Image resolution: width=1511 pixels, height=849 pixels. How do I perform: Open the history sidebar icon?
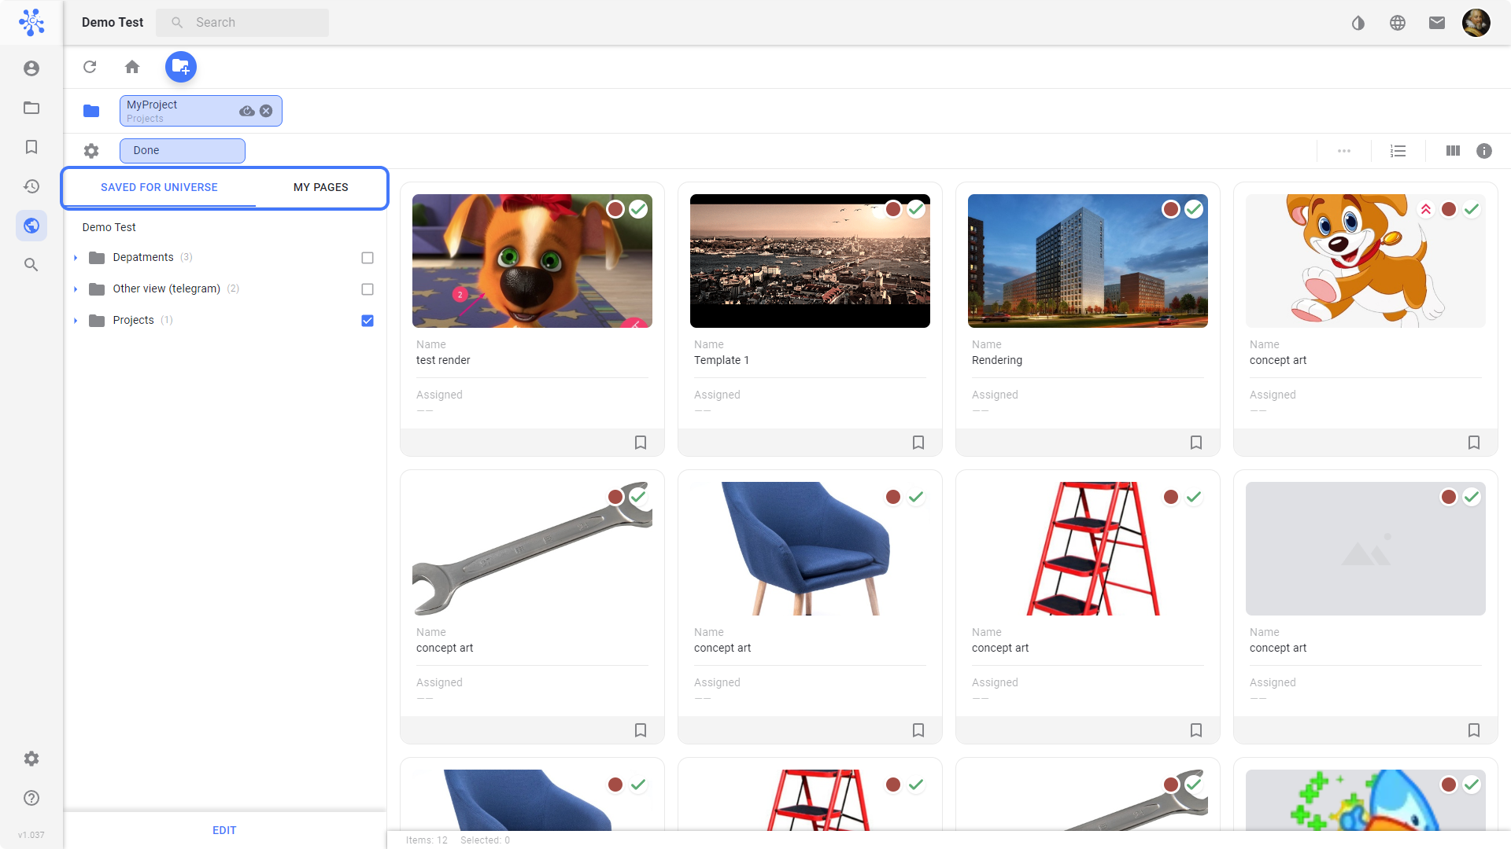(31, 186)
